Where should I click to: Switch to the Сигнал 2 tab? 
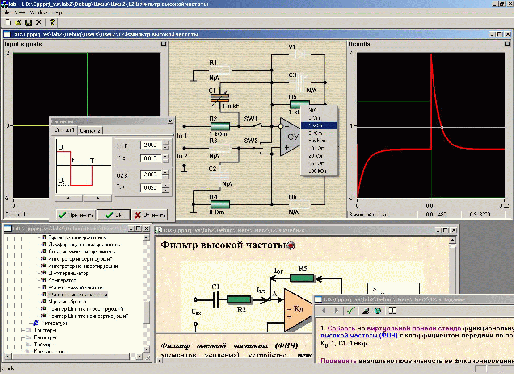point(90,131)
